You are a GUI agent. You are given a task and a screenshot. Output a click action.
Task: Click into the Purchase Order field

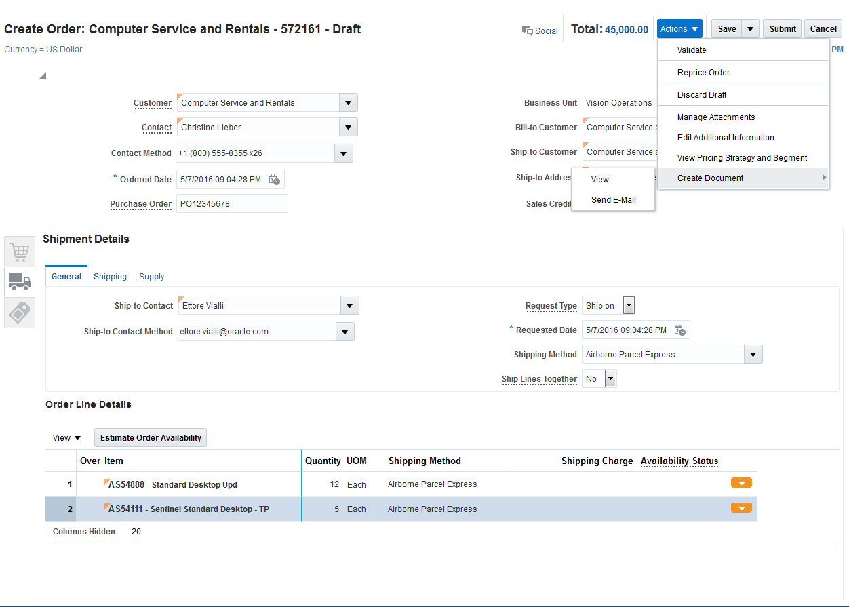click(232, 203)
